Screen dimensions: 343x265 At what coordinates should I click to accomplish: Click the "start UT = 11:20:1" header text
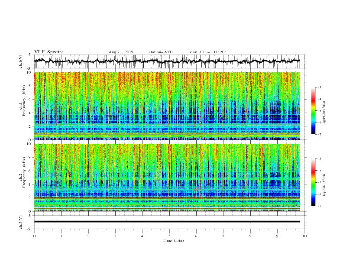tap(209, 52)
